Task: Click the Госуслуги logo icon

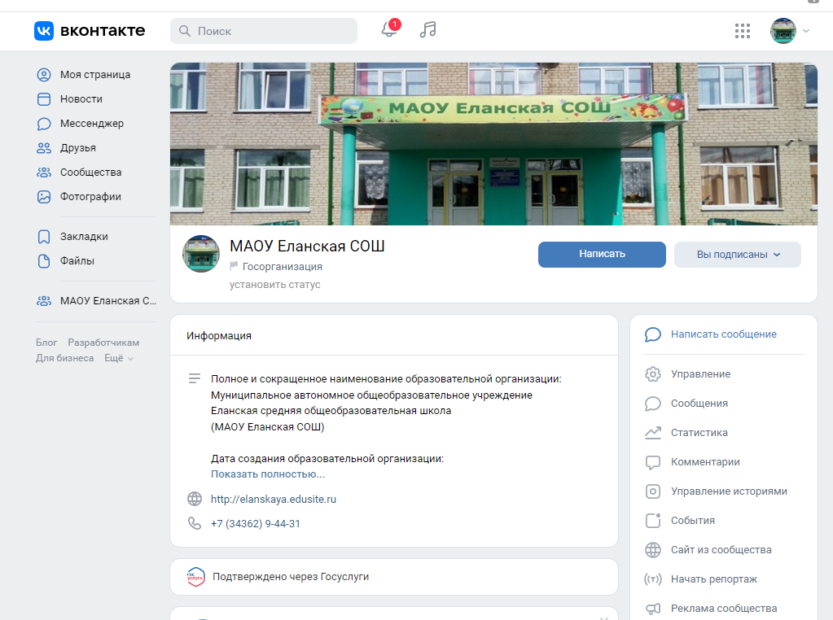Action: (x=195, y=577)
